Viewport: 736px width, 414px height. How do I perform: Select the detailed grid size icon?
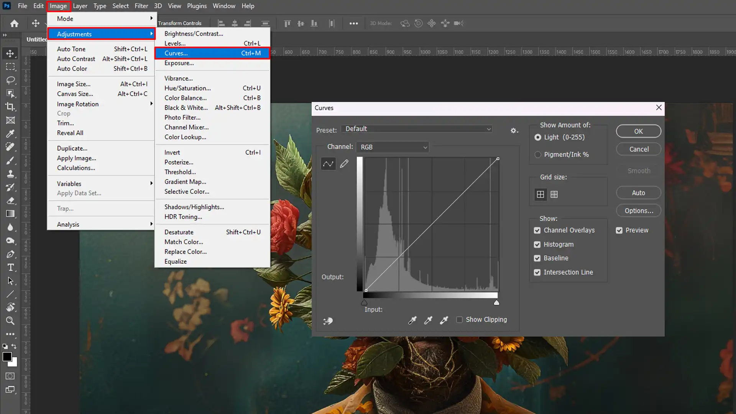554,194
